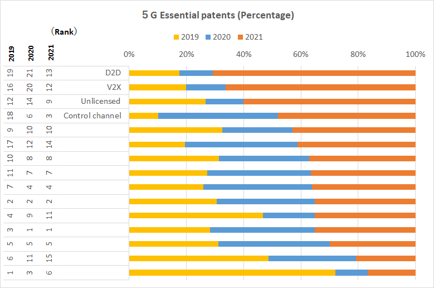Select the V2X category label

pyautogui.click(x=113, y=87)
